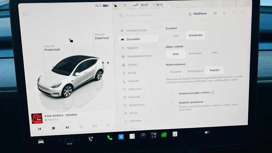Open the arcade toybox app icon
This screenshot has height=153, width=272.
point(154,135)
